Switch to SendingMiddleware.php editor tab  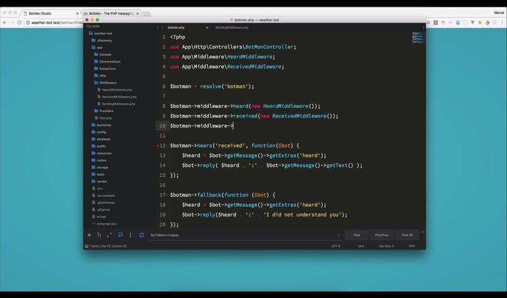point(232,27)
